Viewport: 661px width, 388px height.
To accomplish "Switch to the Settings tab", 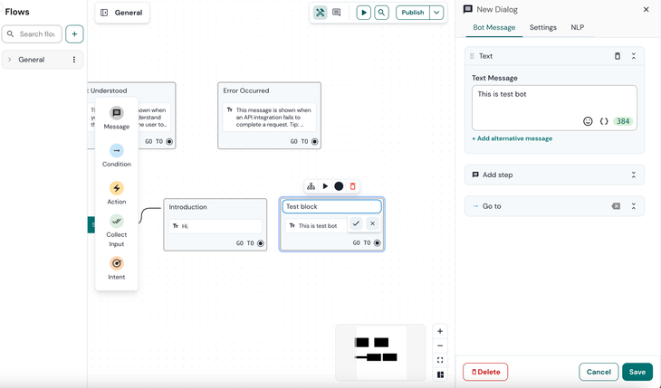I will click(542, 28).
